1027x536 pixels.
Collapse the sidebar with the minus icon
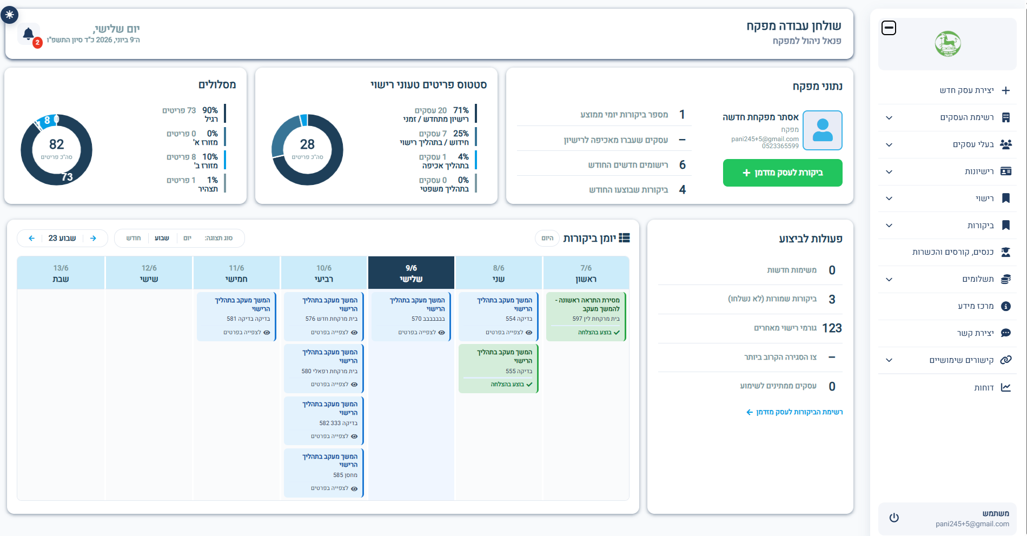pyautogui.click(x=889, y=28)
